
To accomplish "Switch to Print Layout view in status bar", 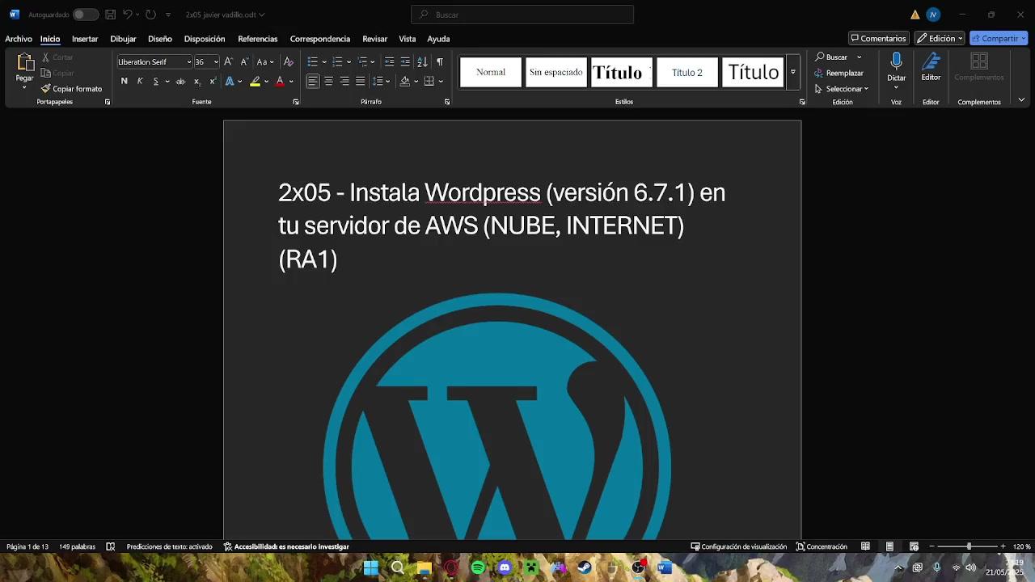I will [x=889, y=546].
